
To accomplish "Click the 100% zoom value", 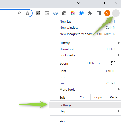I will [90, 63].
